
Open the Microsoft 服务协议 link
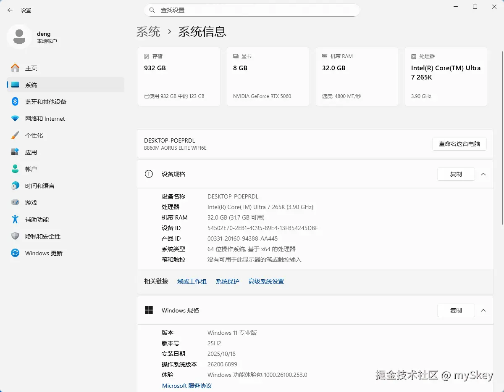(x=187, y=386)
